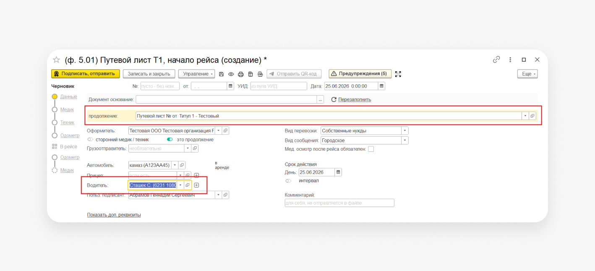Screen dimensions: 595x271
Task: Expand the Прицеп dropdown arrow
Action: pyautogui.click(x=180, y=175)
